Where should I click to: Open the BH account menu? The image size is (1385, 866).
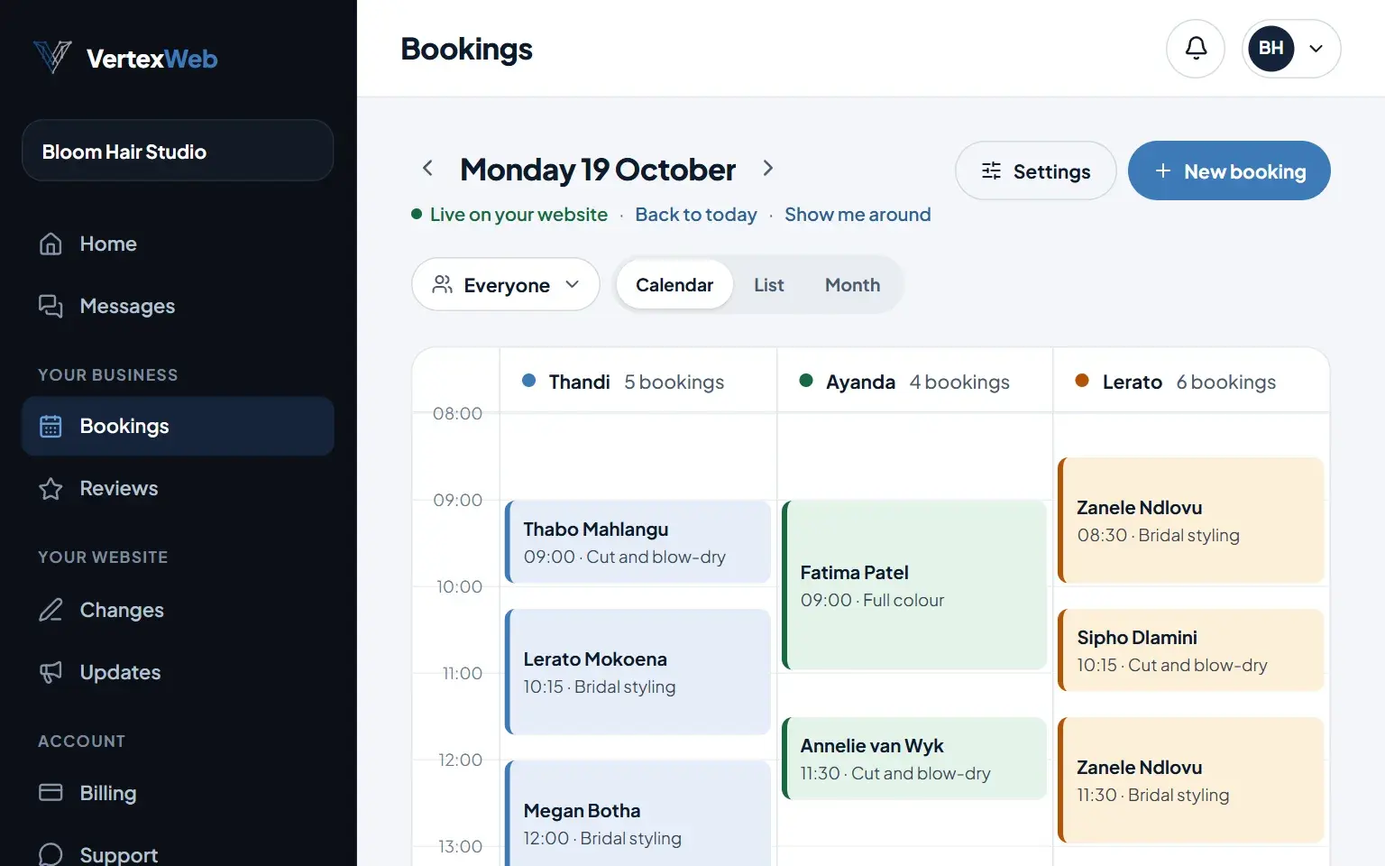coord(1291,49)
